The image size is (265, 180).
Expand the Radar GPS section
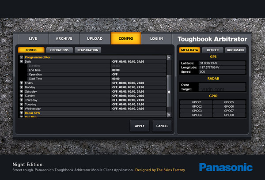tap(21, 113)
